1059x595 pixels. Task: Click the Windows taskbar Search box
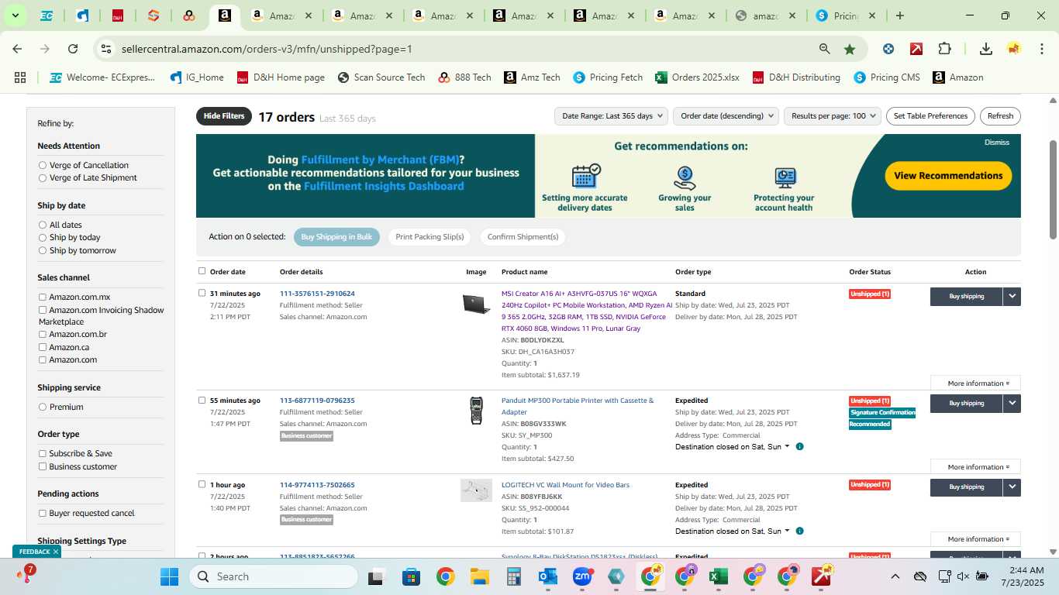click(x=274, y=576)
